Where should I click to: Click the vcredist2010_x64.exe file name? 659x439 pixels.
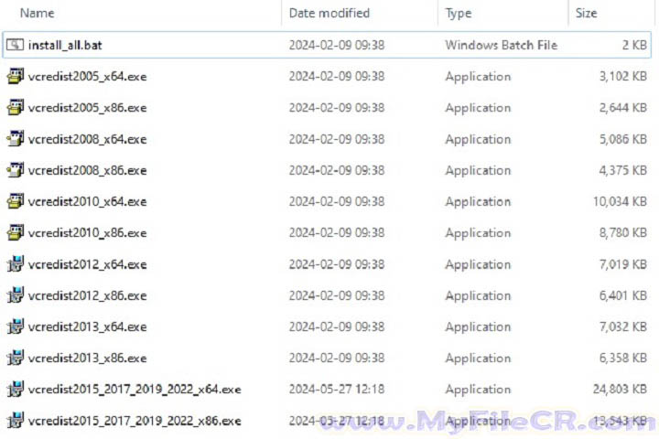(87, 202)
